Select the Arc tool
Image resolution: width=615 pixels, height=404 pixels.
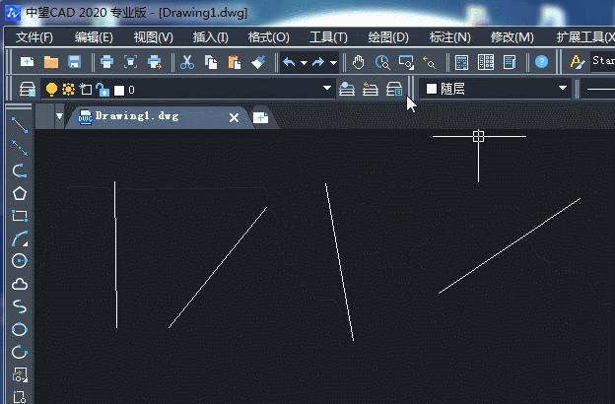pos(20,238)
